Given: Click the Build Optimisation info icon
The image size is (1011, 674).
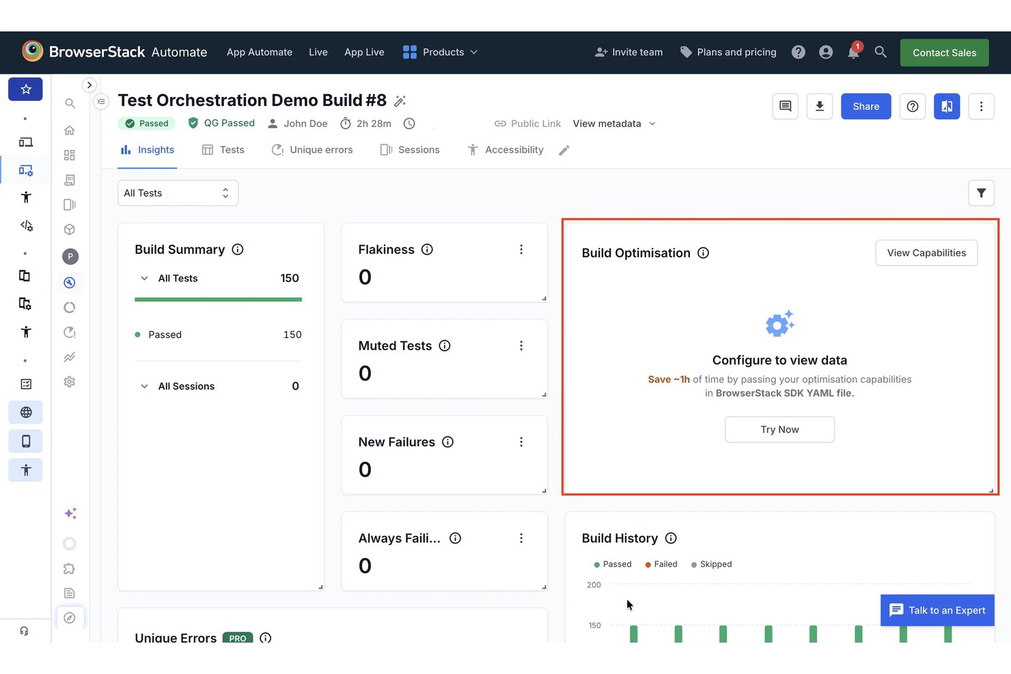Looking at the screenshot, I should coord(703,253).
